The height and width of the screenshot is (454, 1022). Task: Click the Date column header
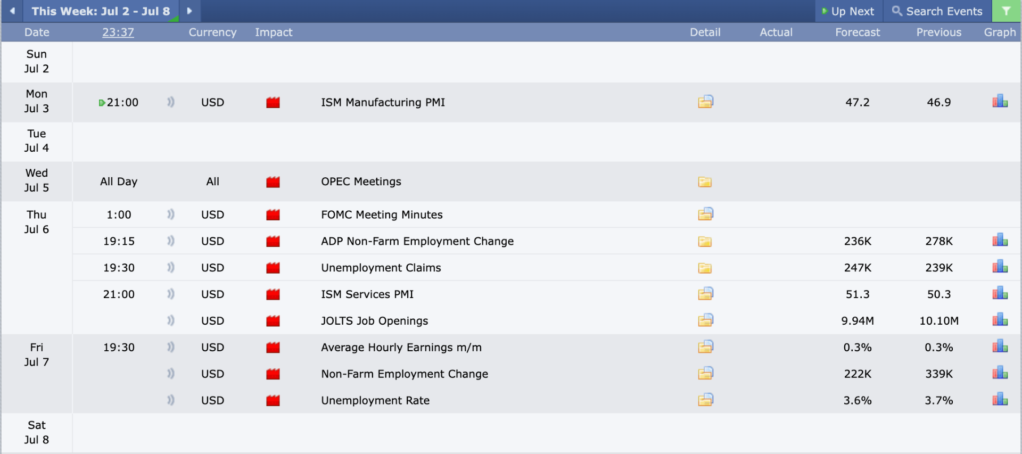click(37, 32)
